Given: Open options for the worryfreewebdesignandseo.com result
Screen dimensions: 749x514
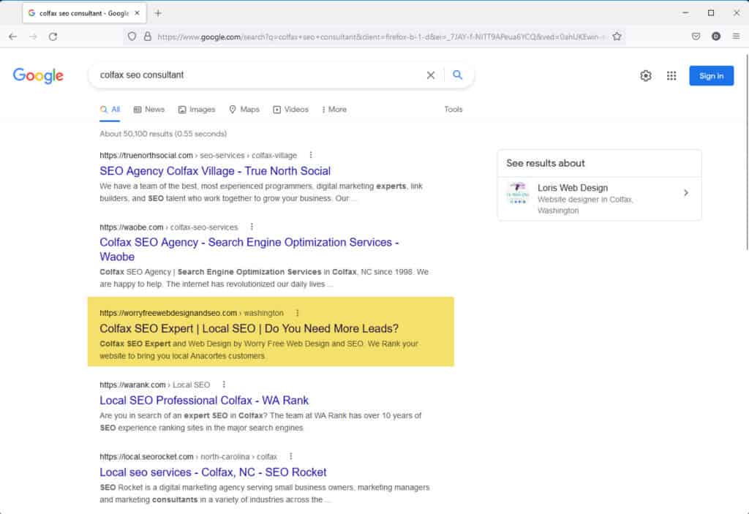Looking at the screenshot, I should (x=297, y=313).
